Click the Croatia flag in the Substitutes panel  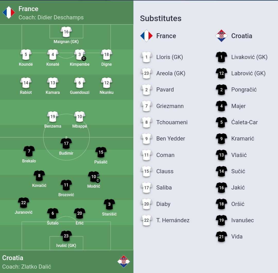[x=221, y=36]
